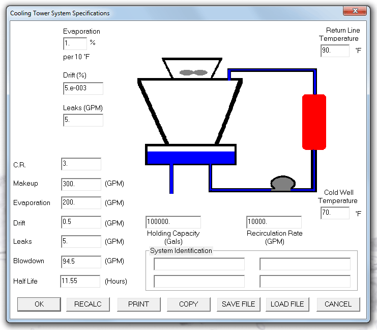Recalculate values with RECALC button
Image resolution: width=377 pixels, height=330 pixels.
click(x=88, y=304)
